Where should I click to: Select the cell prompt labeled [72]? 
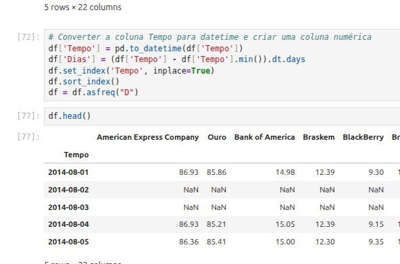pos(28,37)
